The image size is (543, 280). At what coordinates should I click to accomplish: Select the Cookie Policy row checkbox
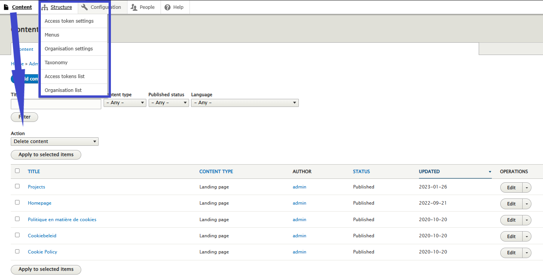coord(17,251)
